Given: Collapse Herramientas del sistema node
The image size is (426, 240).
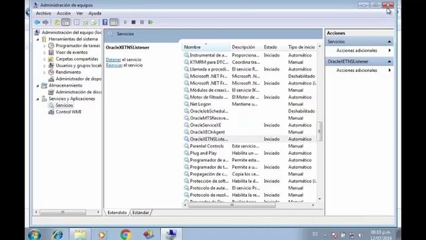Looking at the screenshot, I should tap(38, 39).
